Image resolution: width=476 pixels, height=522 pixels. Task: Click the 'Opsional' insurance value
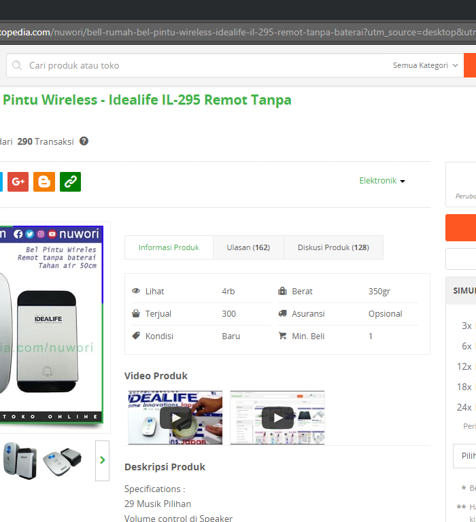tap(385, 313)
